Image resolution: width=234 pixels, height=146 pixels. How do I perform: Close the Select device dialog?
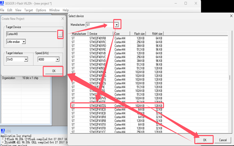pos(231,16)
